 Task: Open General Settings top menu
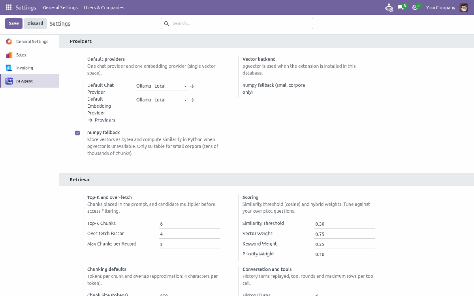tap(60, 7)
